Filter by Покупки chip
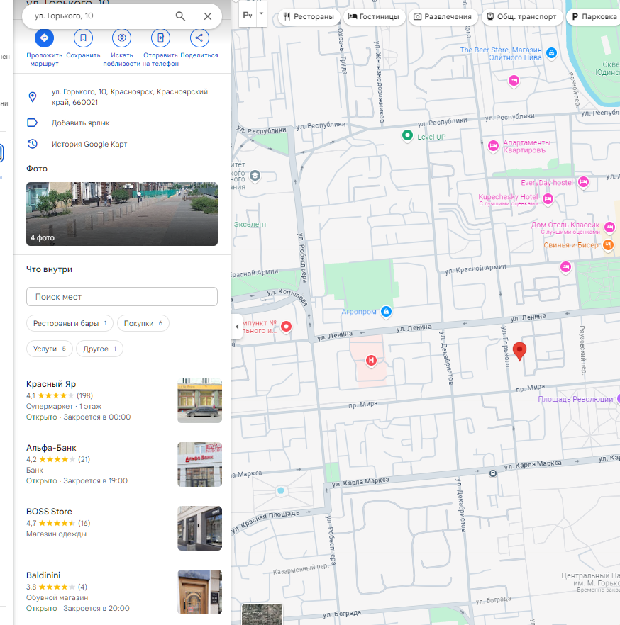This screenshot has height=625, width=620. point(143,324)
